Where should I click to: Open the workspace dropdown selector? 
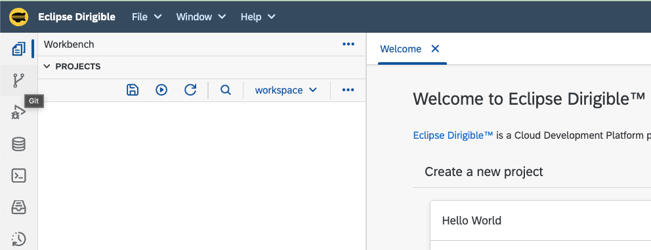point(286,90)
